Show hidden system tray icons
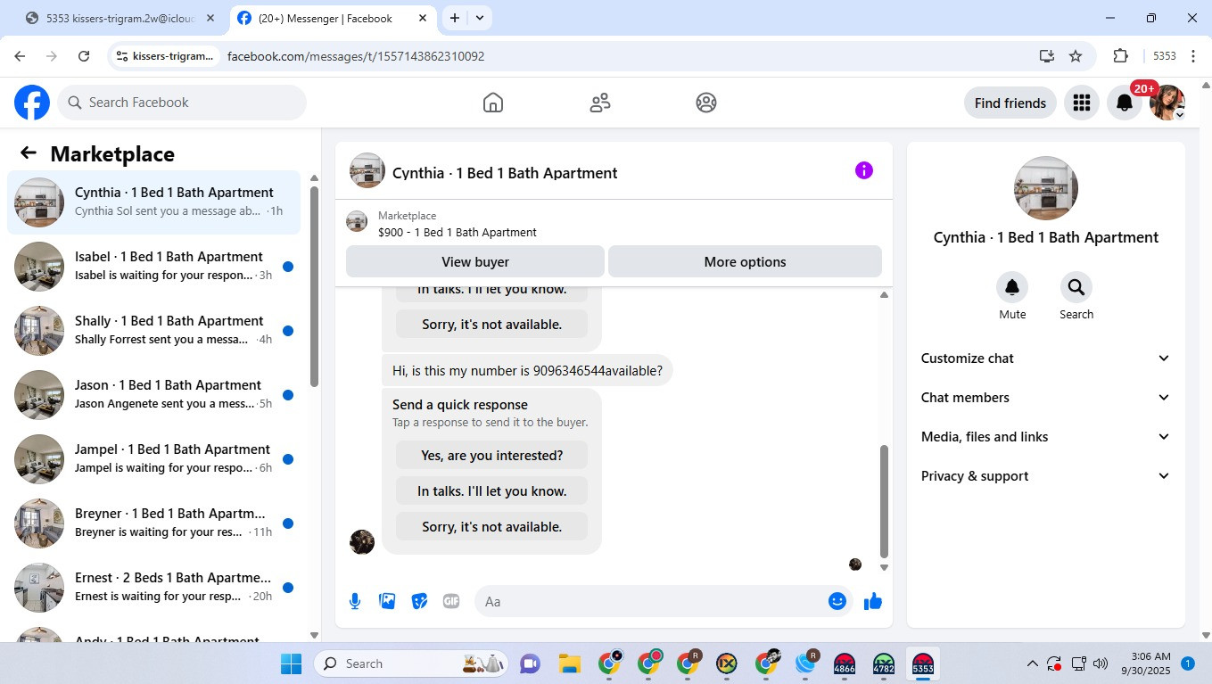The width and height of the screenshot is (1212, 684). tap(1033, 663)
